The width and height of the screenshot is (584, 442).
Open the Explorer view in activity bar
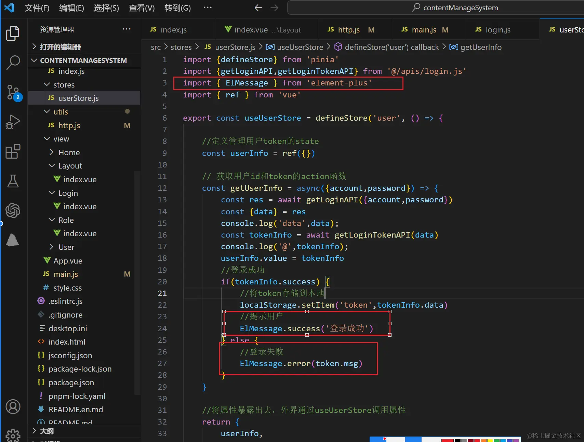13,33
